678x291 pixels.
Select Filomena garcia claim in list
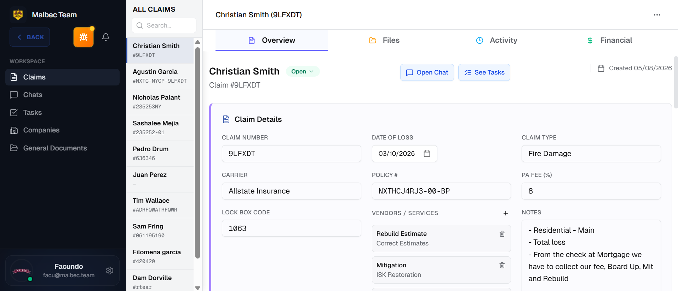[x=160, y=257]
